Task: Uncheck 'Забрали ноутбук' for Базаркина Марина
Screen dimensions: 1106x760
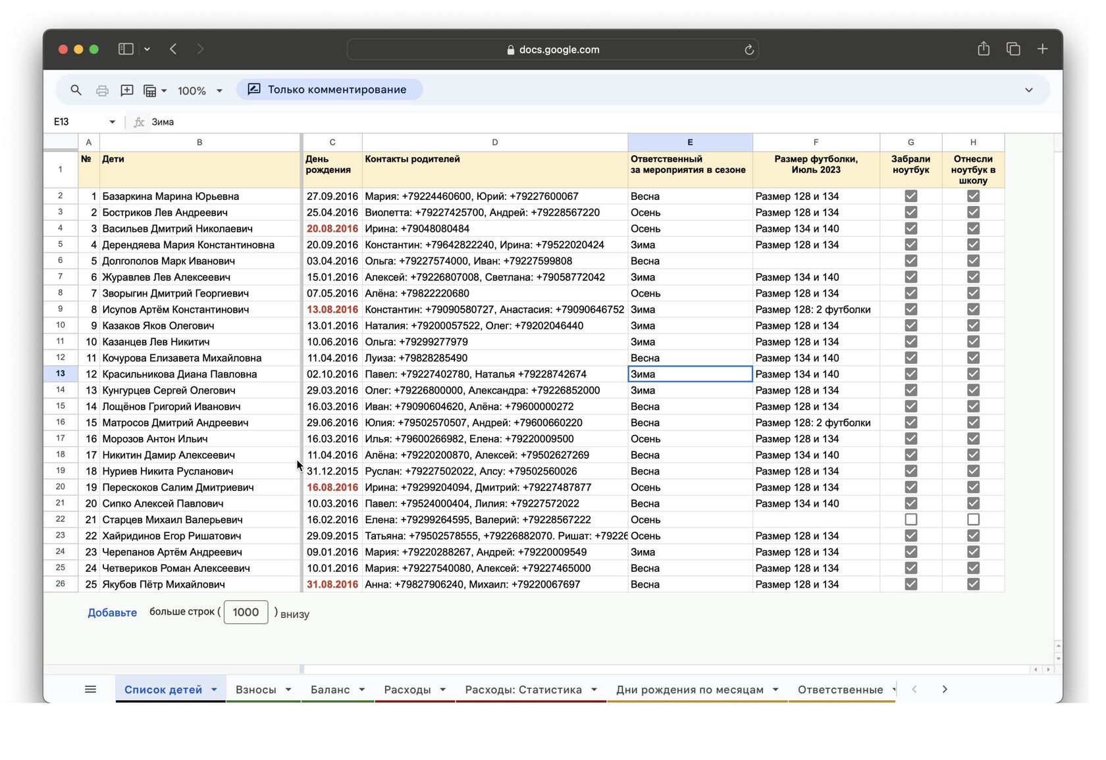Action: 910,196
